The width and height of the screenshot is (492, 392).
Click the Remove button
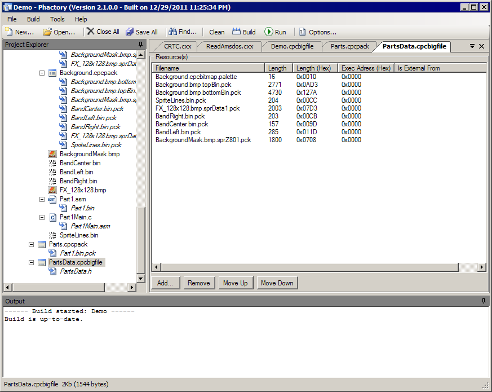(x=199, y=283)
